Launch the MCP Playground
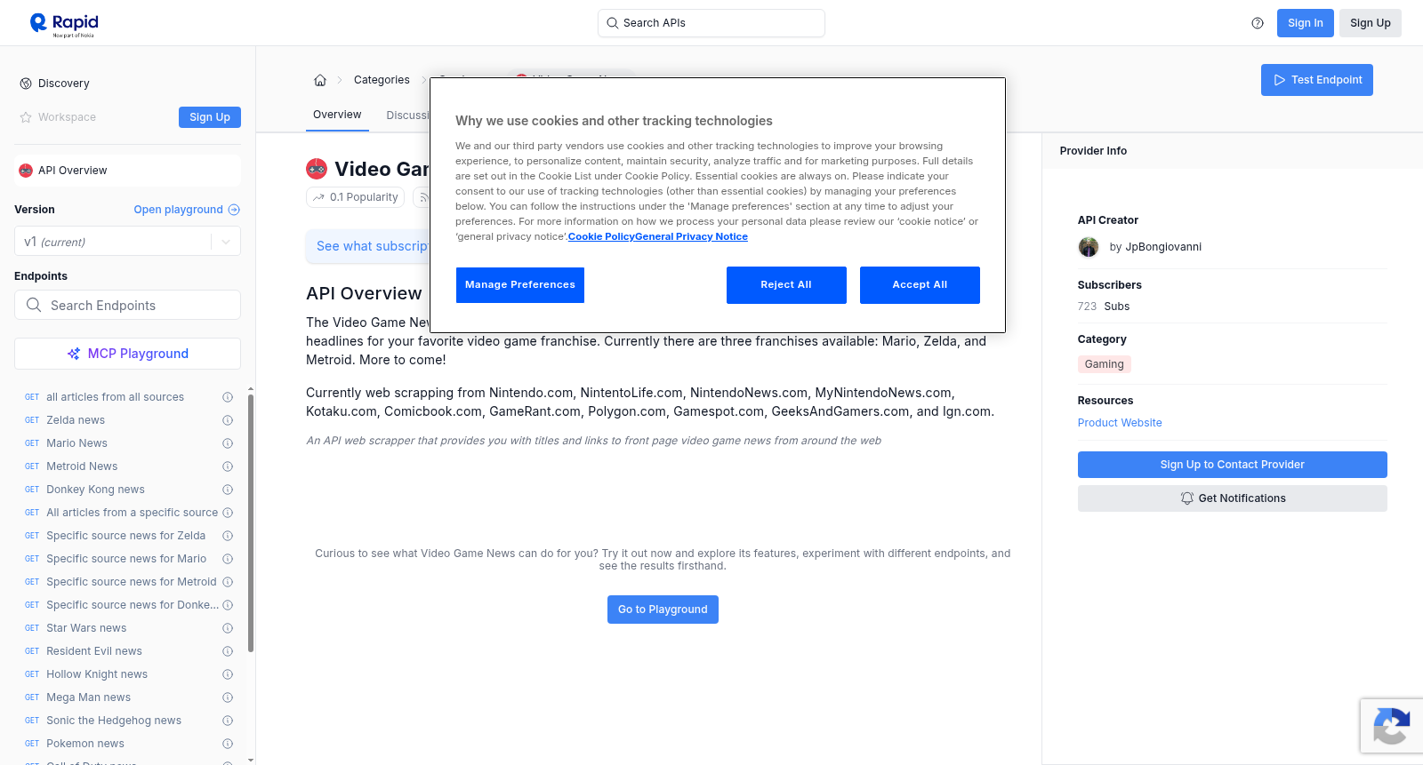Viewport: 1423px width, 765px height. click(127, 354)
